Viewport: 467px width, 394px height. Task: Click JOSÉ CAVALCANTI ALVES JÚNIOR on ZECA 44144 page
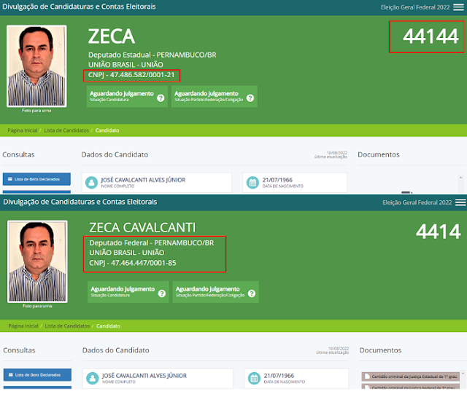click(x=143, y=180)
